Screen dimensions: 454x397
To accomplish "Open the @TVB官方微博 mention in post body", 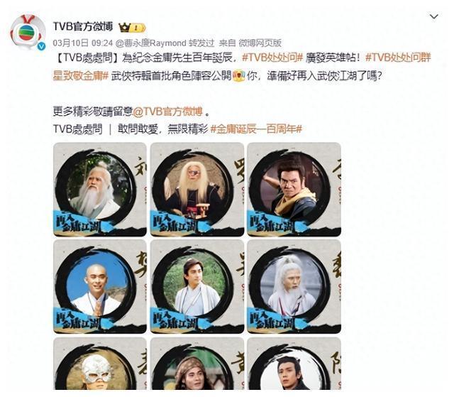I will pos(167,112).
